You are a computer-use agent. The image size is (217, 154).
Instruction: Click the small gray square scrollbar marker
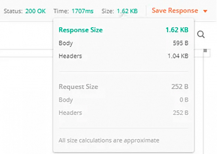tap(205, 50)
